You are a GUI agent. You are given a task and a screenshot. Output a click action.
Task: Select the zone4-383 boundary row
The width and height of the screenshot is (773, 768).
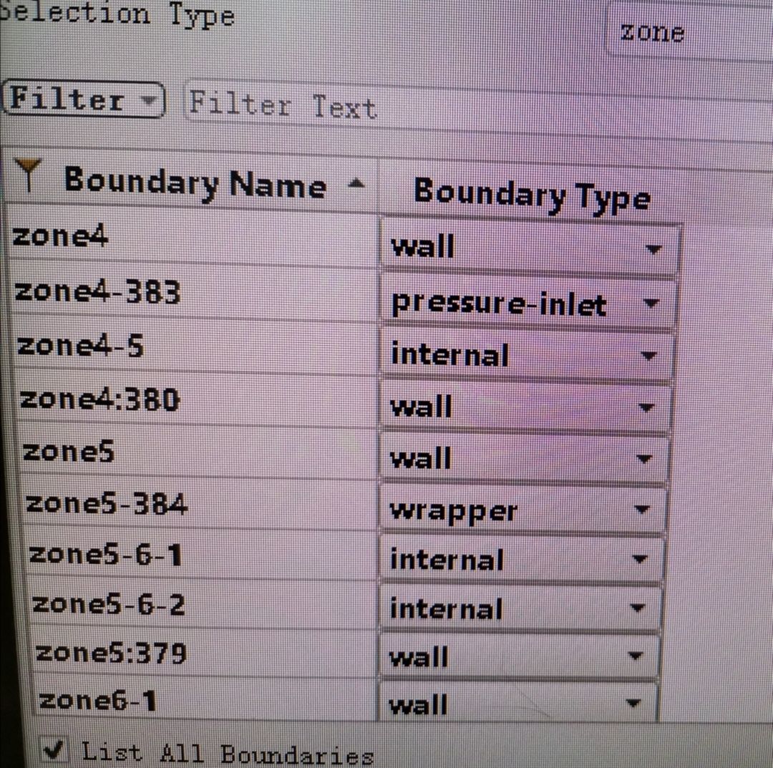click(x=97, y=291)
